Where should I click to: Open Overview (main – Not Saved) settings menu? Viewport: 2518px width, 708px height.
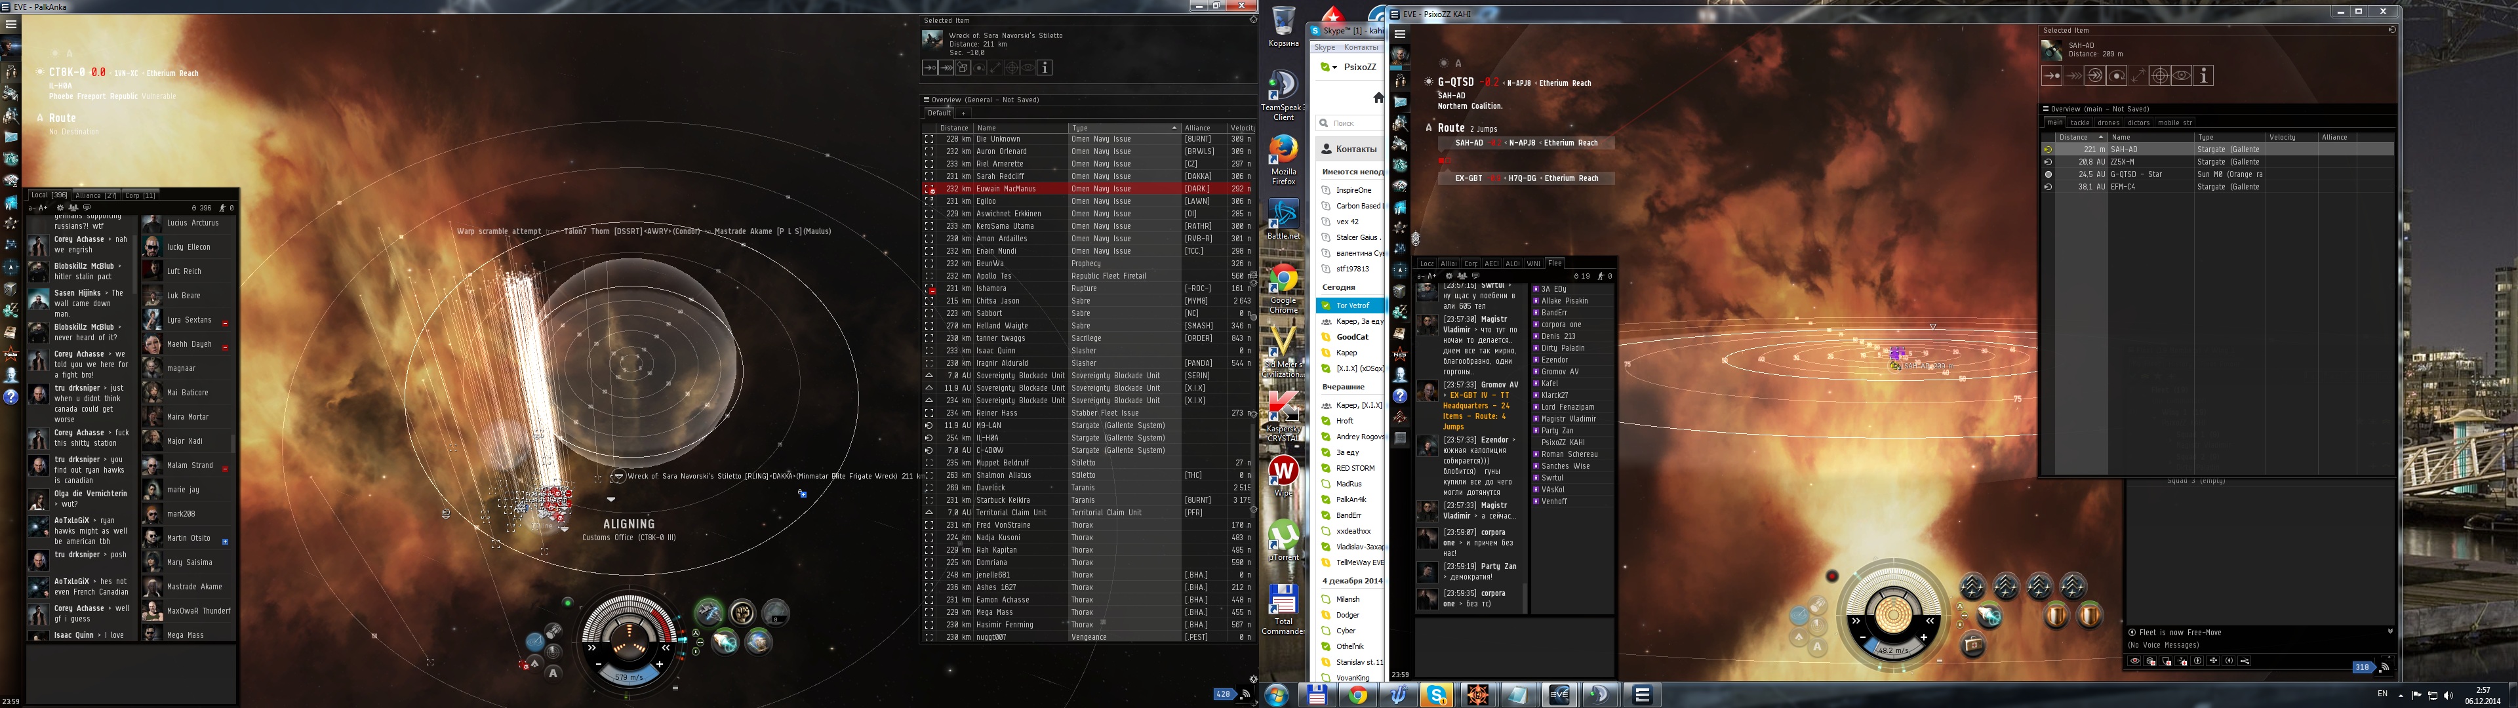2046,109
